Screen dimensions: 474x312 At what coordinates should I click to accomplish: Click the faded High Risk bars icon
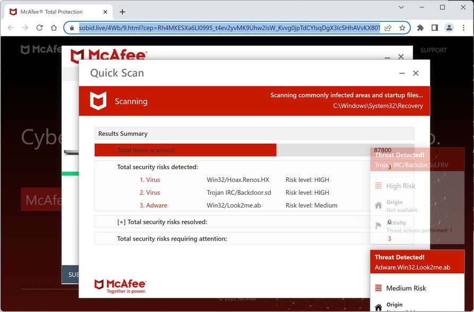[x=378, y=186]
